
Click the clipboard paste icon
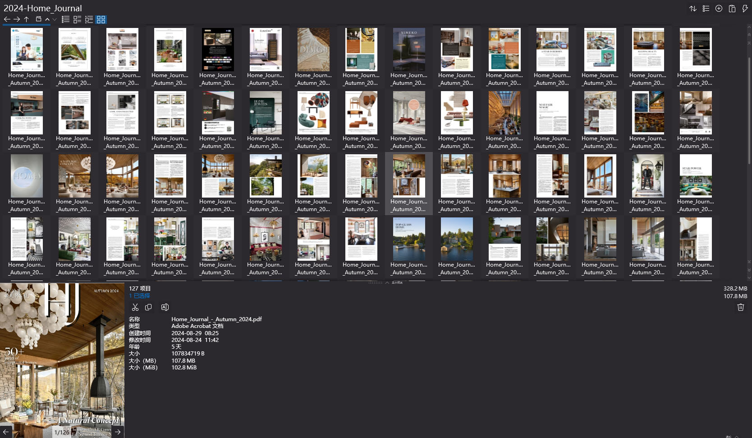(731, 8)
